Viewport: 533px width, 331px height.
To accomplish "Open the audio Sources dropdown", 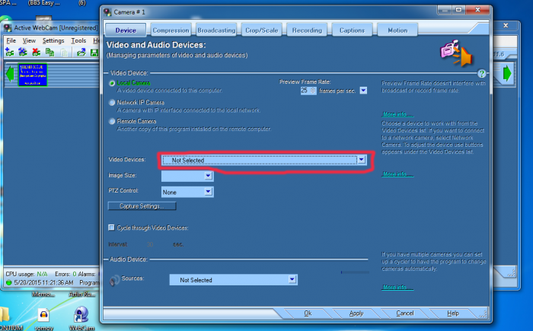I will click(292, 279).
